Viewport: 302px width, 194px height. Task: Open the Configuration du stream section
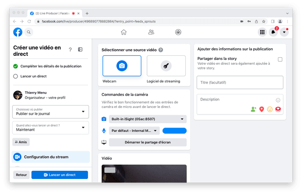[51, 157]
